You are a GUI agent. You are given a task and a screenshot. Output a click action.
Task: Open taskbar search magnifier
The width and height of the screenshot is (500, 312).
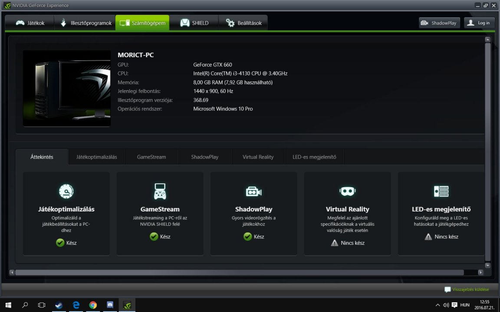[x=25, y=305]
